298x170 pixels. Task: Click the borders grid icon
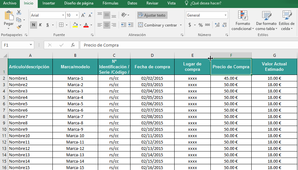[61, 25]
